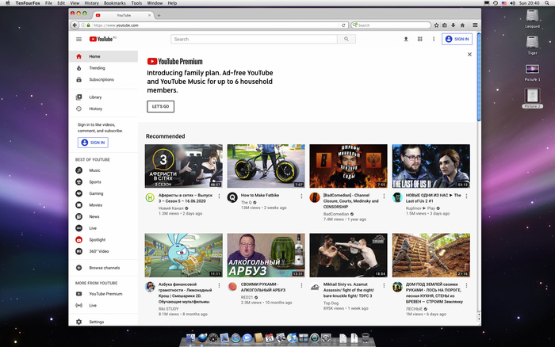The height and width of the screenshot is (347, 555).
Task: Open the Top Dog channel link
Action: click(x=331, y=303)
